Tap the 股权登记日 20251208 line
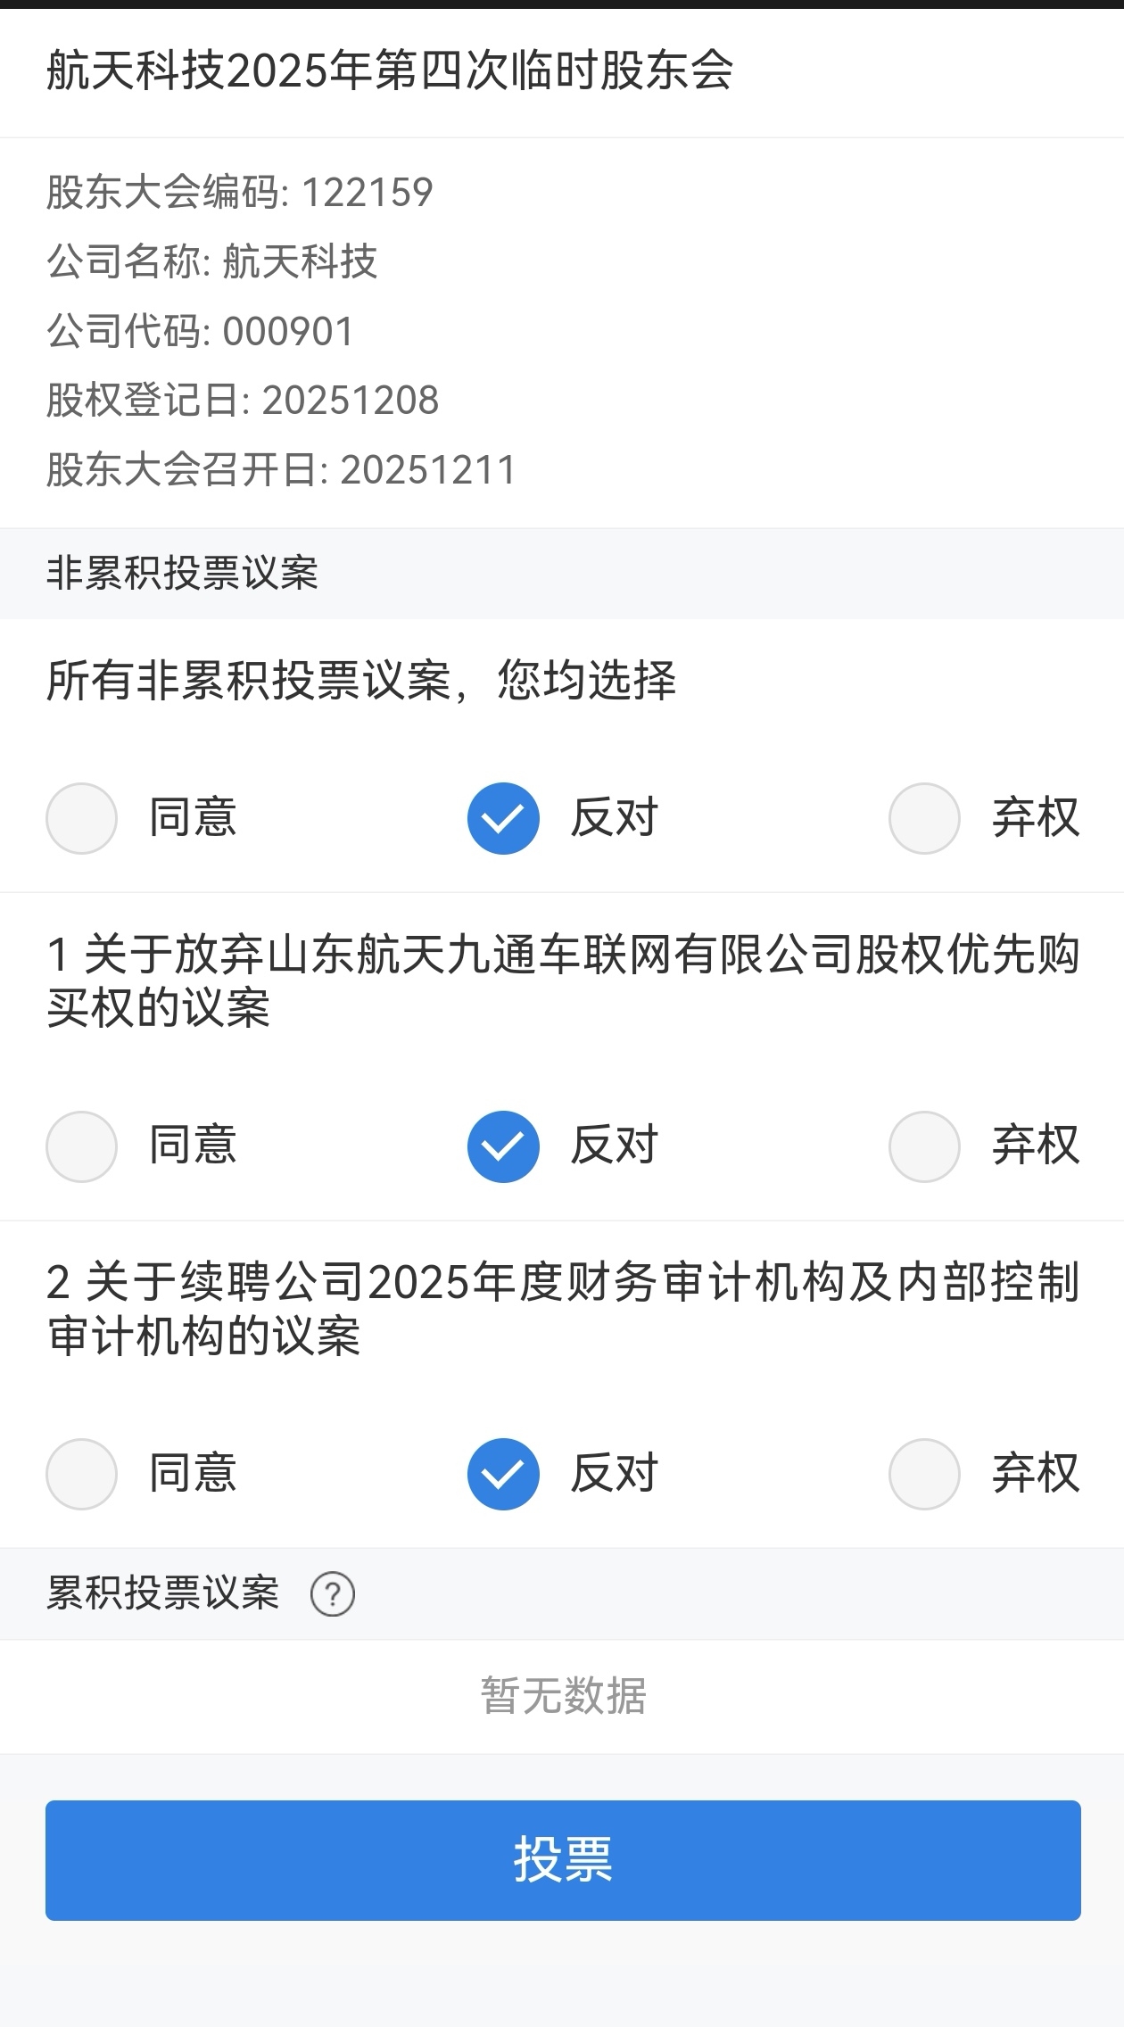The height and width of the screenshot is (2027, 1124). point(243,401)
